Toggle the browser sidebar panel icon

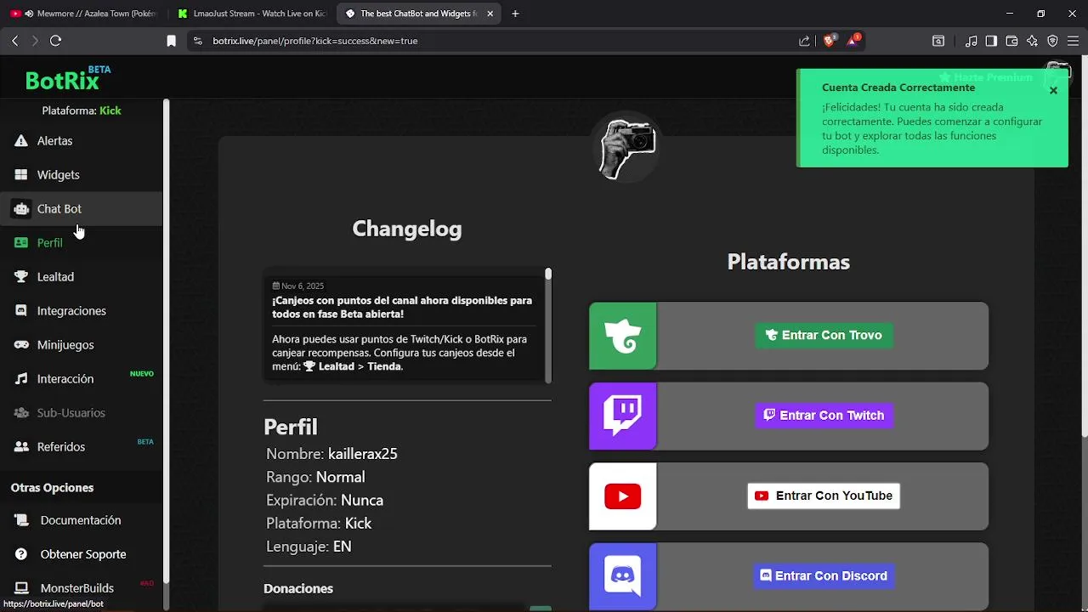click(991, 41)
